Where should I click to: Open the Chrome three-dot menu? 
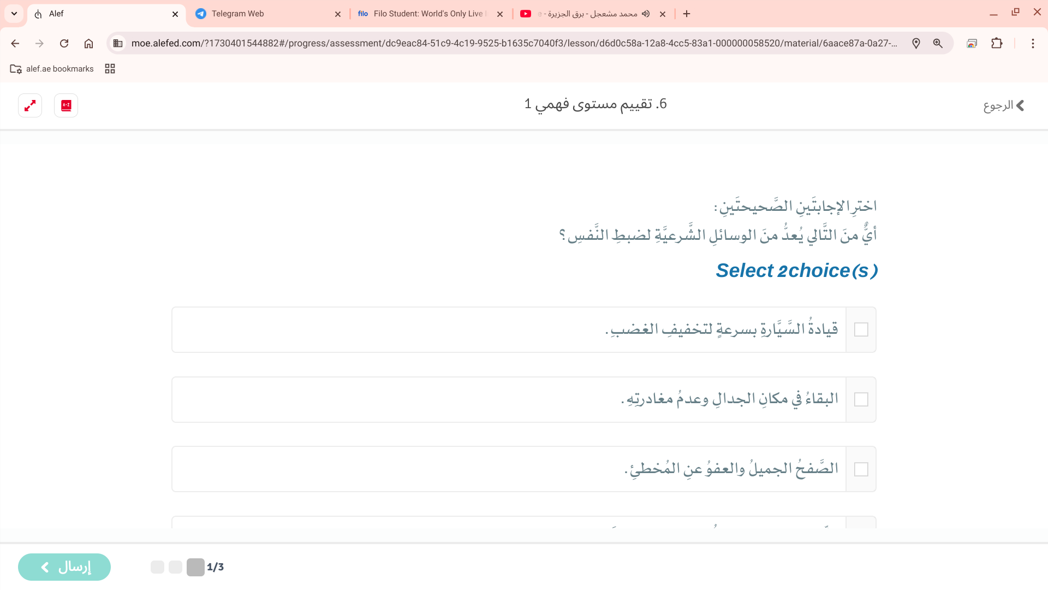pyautogui.click(x=1033, y=44)
